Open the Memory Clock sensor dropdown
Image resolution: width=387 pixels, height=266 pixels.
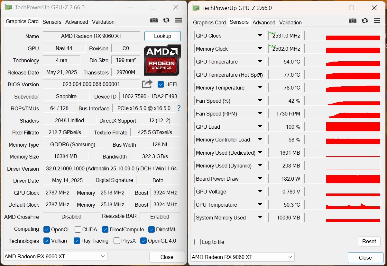point(260,48)
